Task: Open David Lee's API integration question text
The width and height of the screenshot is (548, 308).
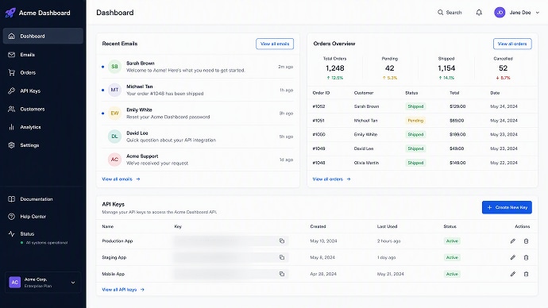Action: click(x=171, y=140)
